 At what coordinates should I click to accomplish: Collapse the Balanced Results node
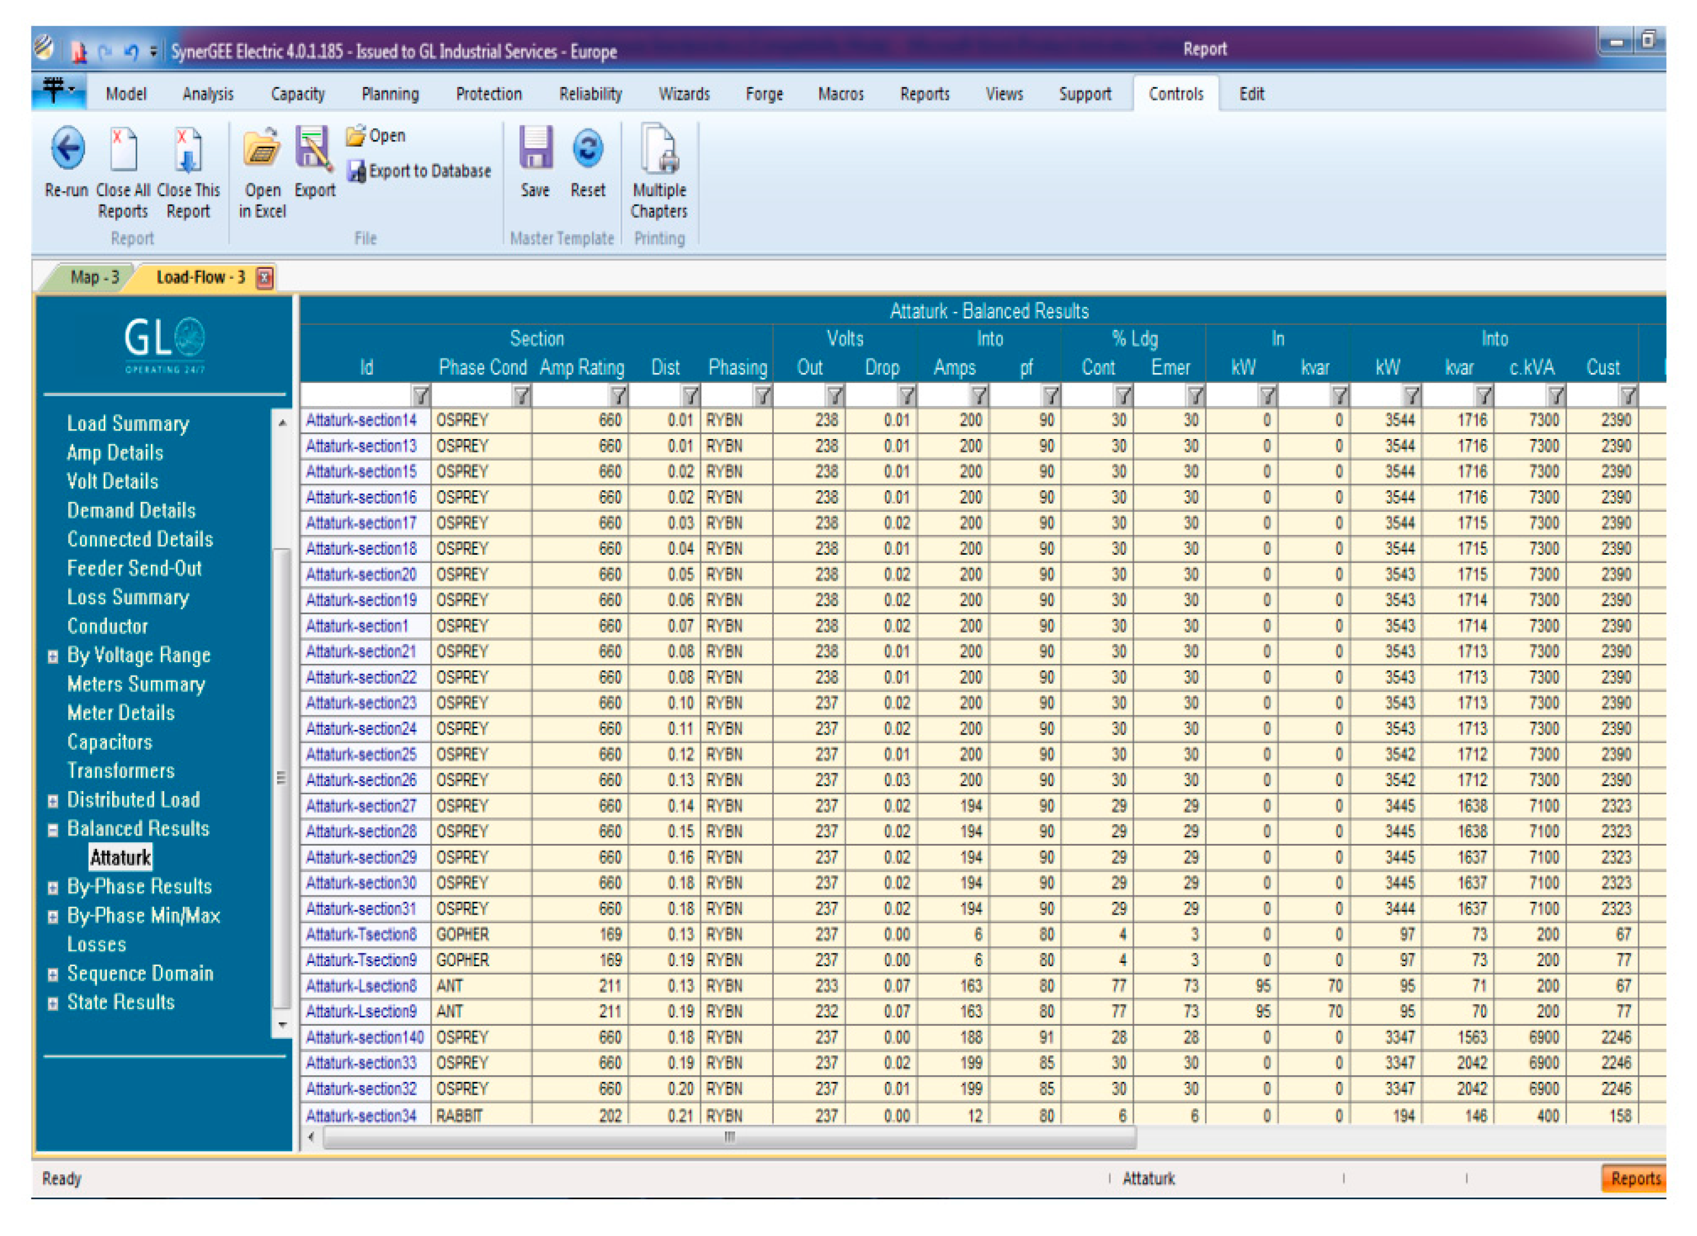click(x=53, y=830)
